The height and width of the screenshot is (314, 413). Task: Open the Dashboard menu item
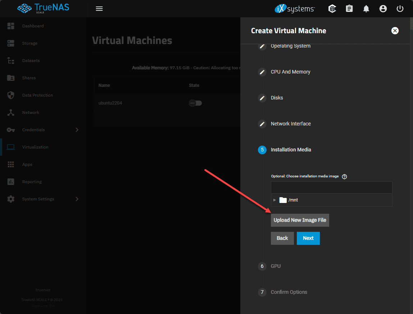click(33, 26)
